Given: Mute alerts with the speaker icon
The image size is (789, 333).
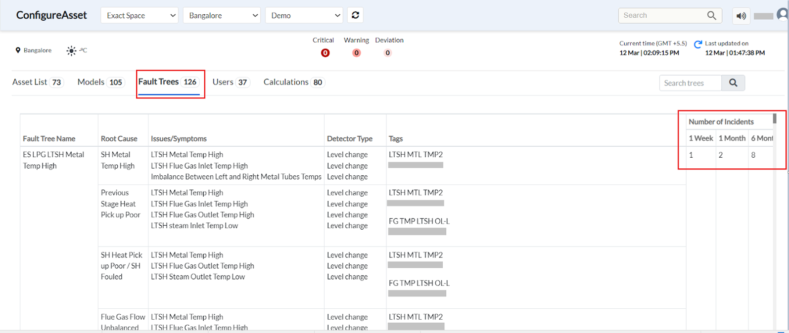Looking at the screenshot, I should point(741,16).
